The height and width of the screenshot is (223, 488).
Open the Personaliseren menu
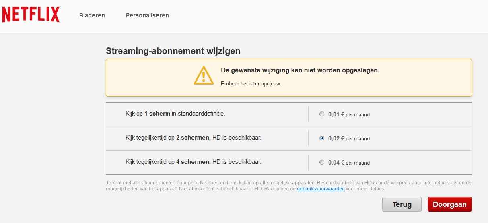(147, 15)
